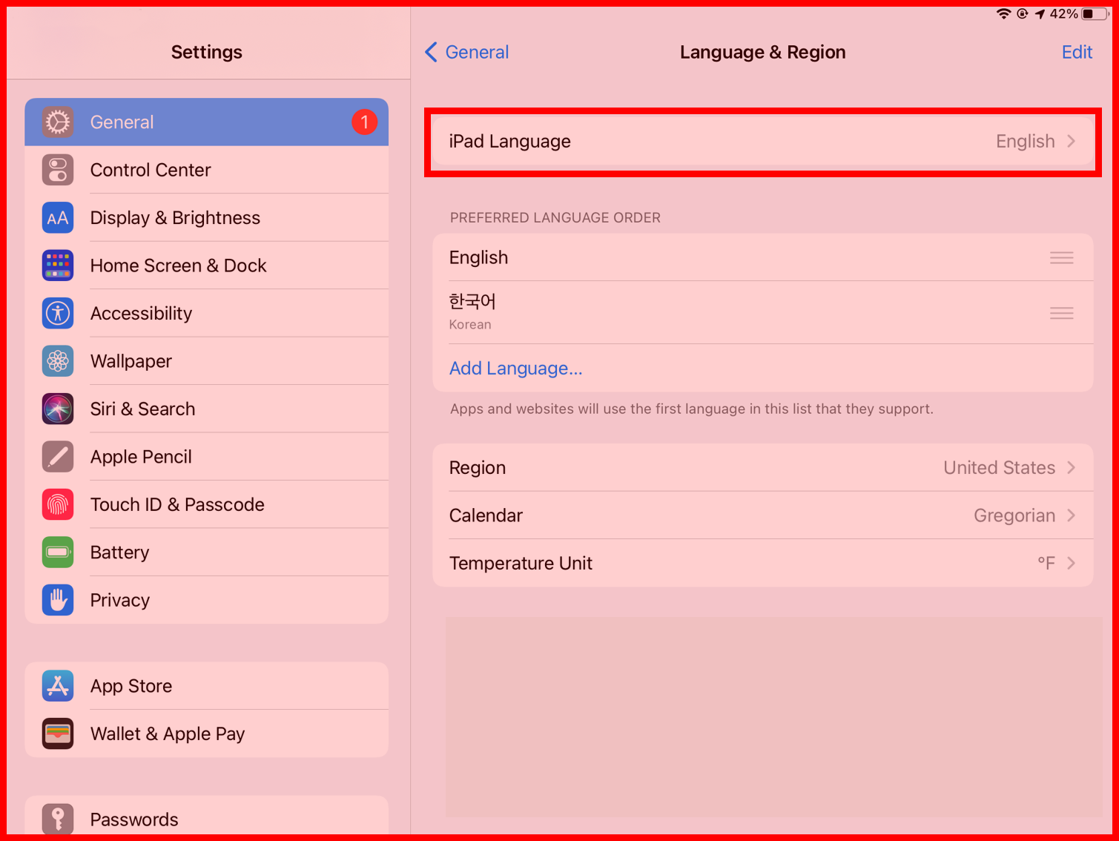Grab the reorder handle for English

pyautogui.click(x=1062, y=258)
